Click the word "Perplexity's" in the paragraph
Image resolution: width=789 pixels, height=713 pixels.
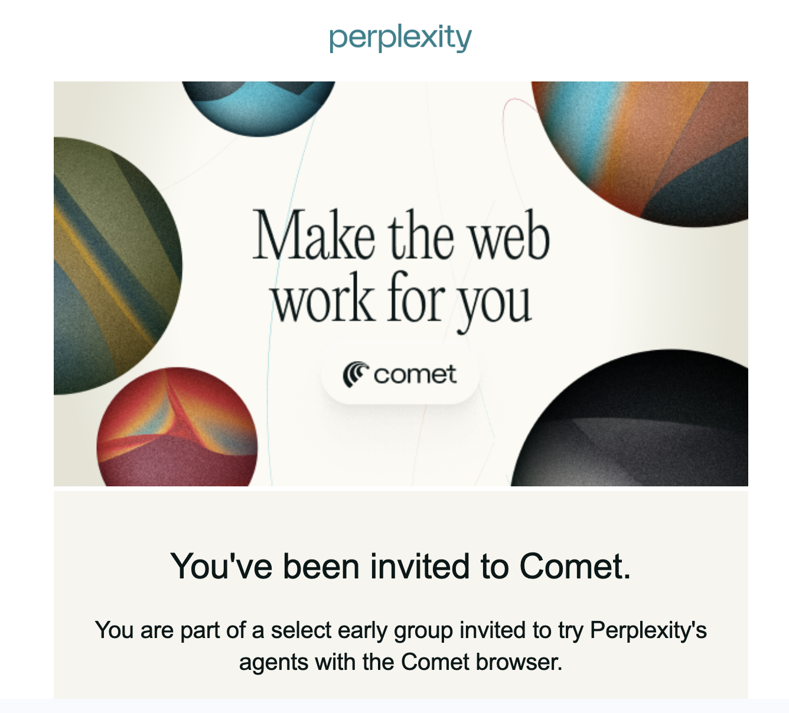648,630
